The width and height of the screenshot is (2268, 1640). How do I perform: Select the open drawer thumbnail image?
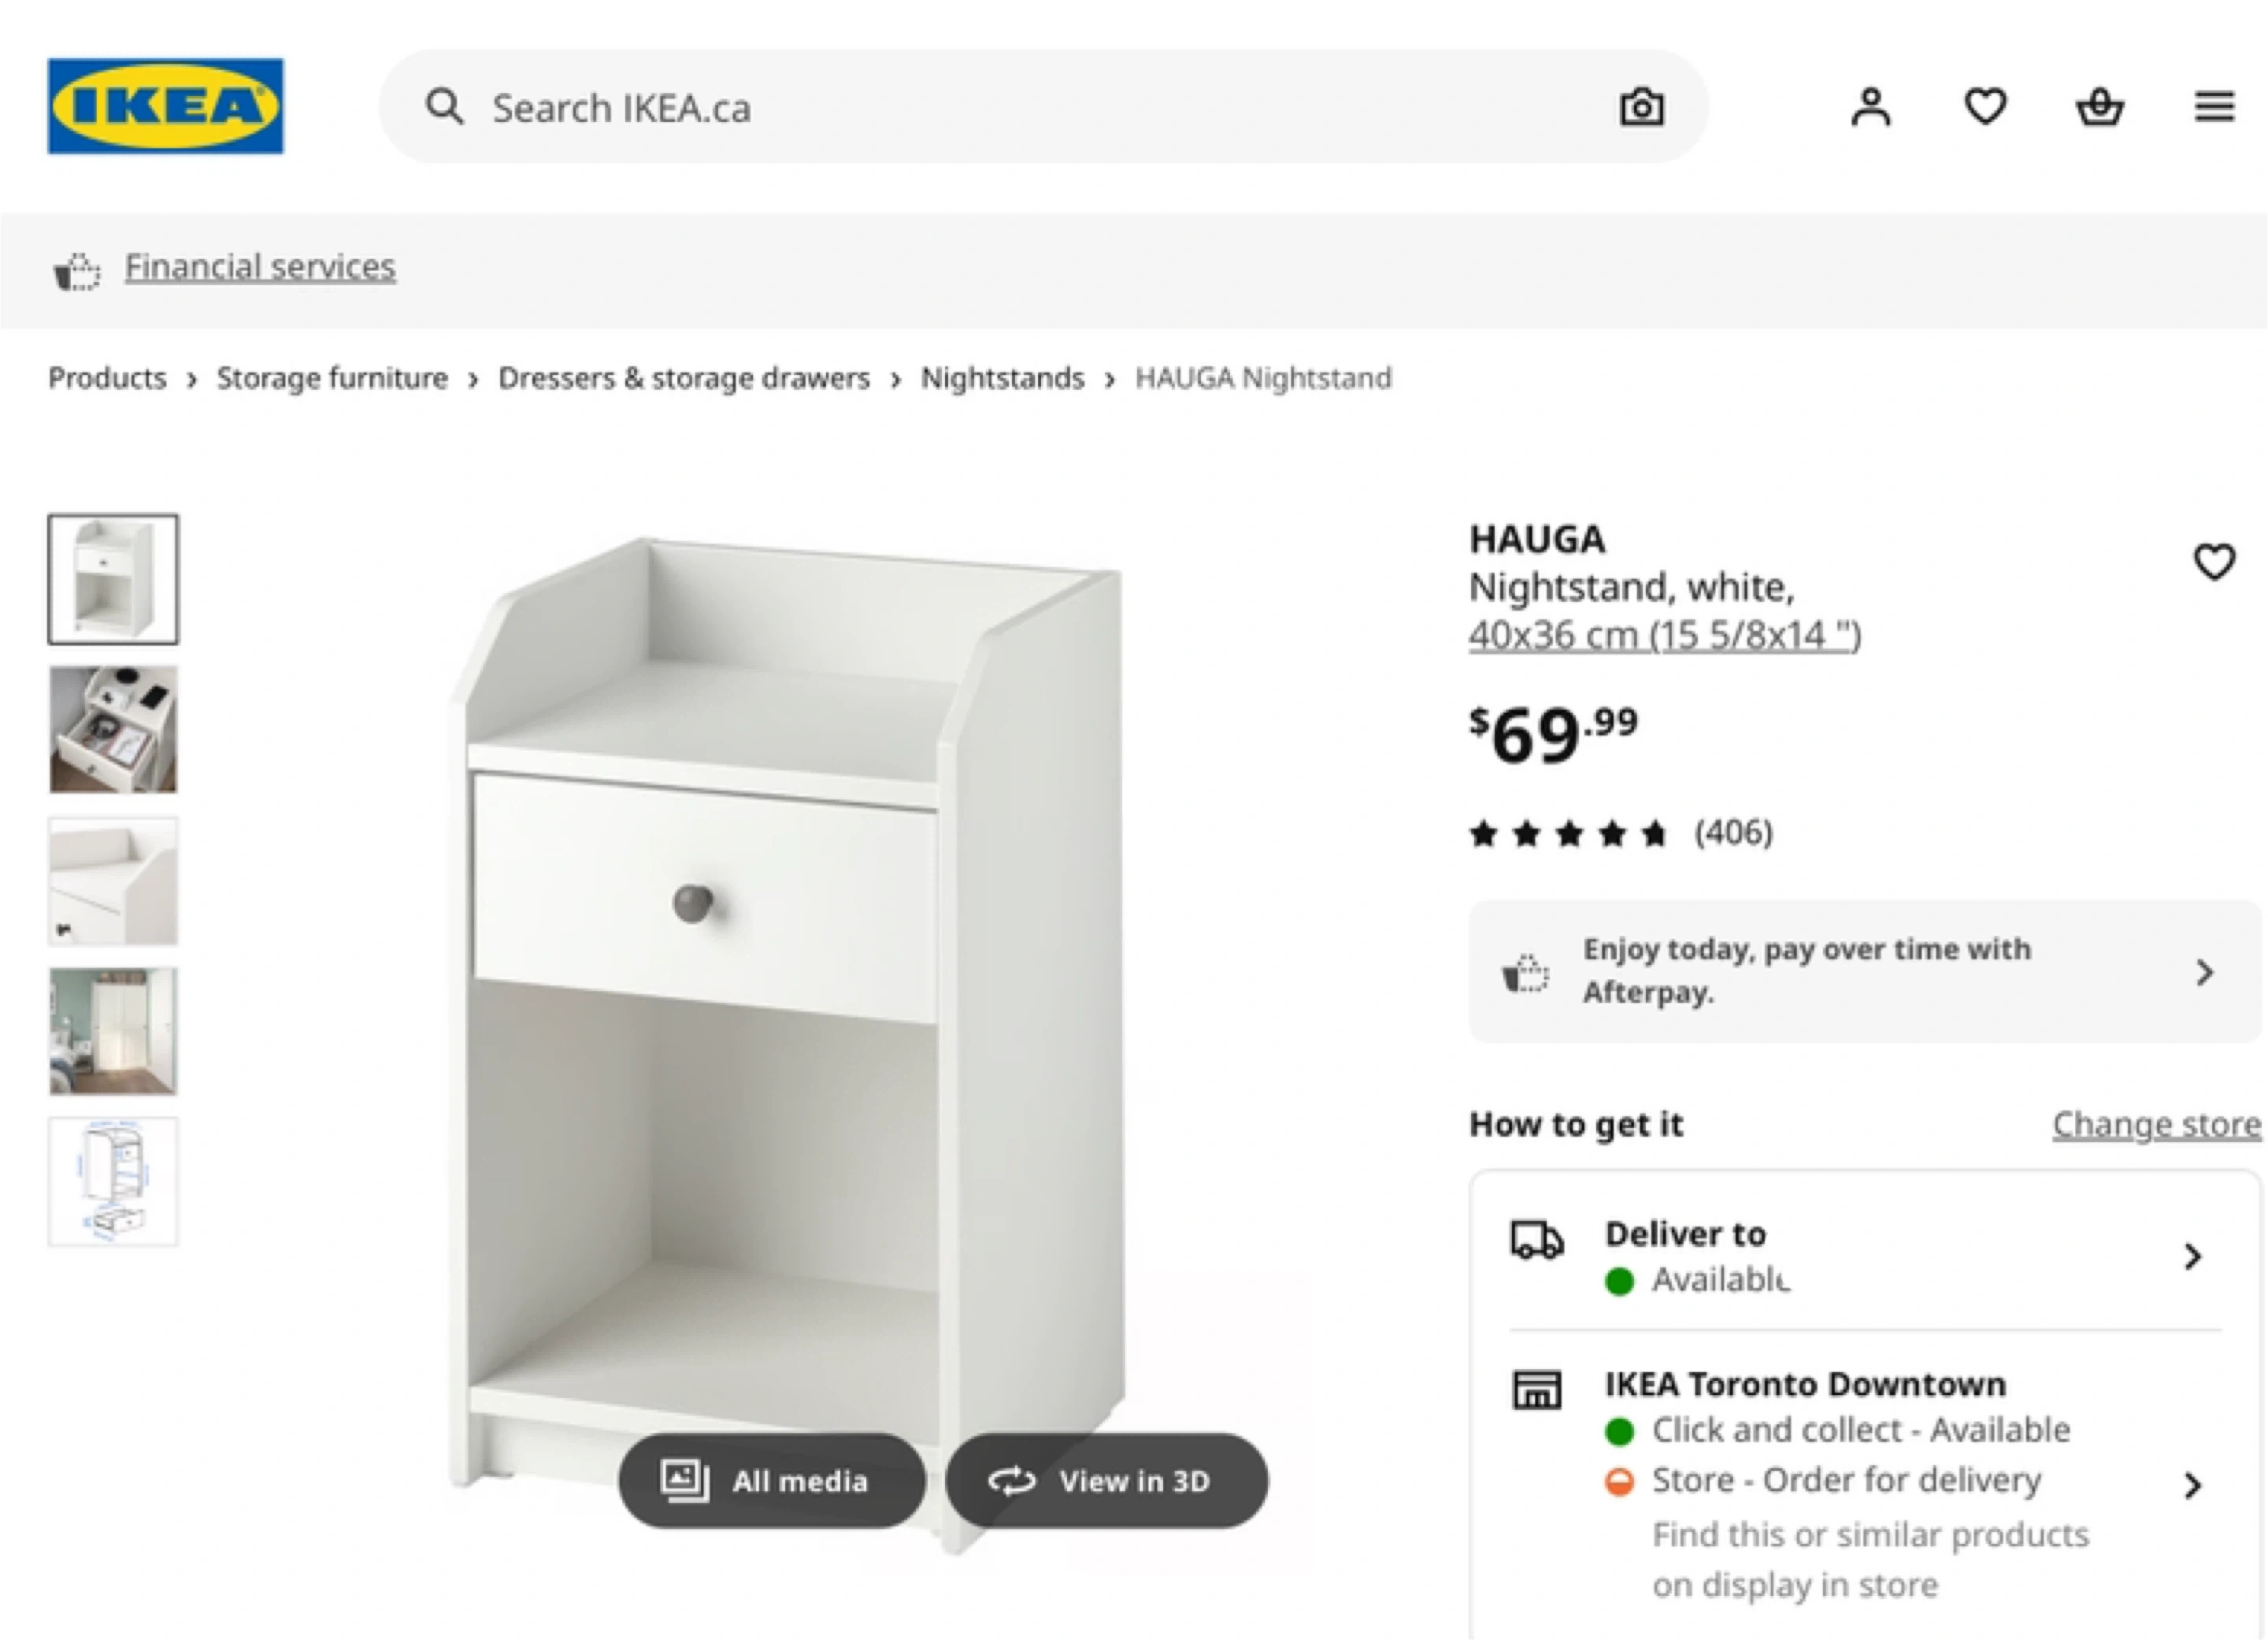(x=113, y=730)
